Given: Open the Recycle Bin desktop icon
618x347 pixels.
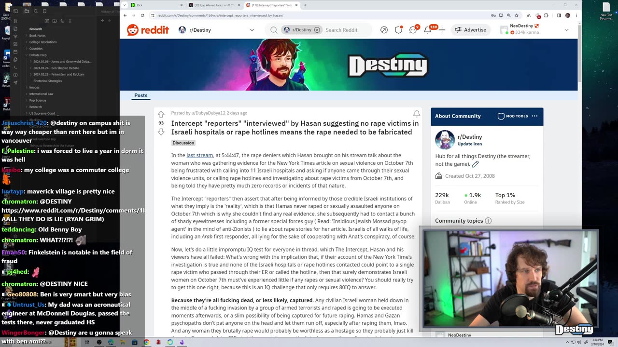Looking at the screenshot, I should click(6, 32).
